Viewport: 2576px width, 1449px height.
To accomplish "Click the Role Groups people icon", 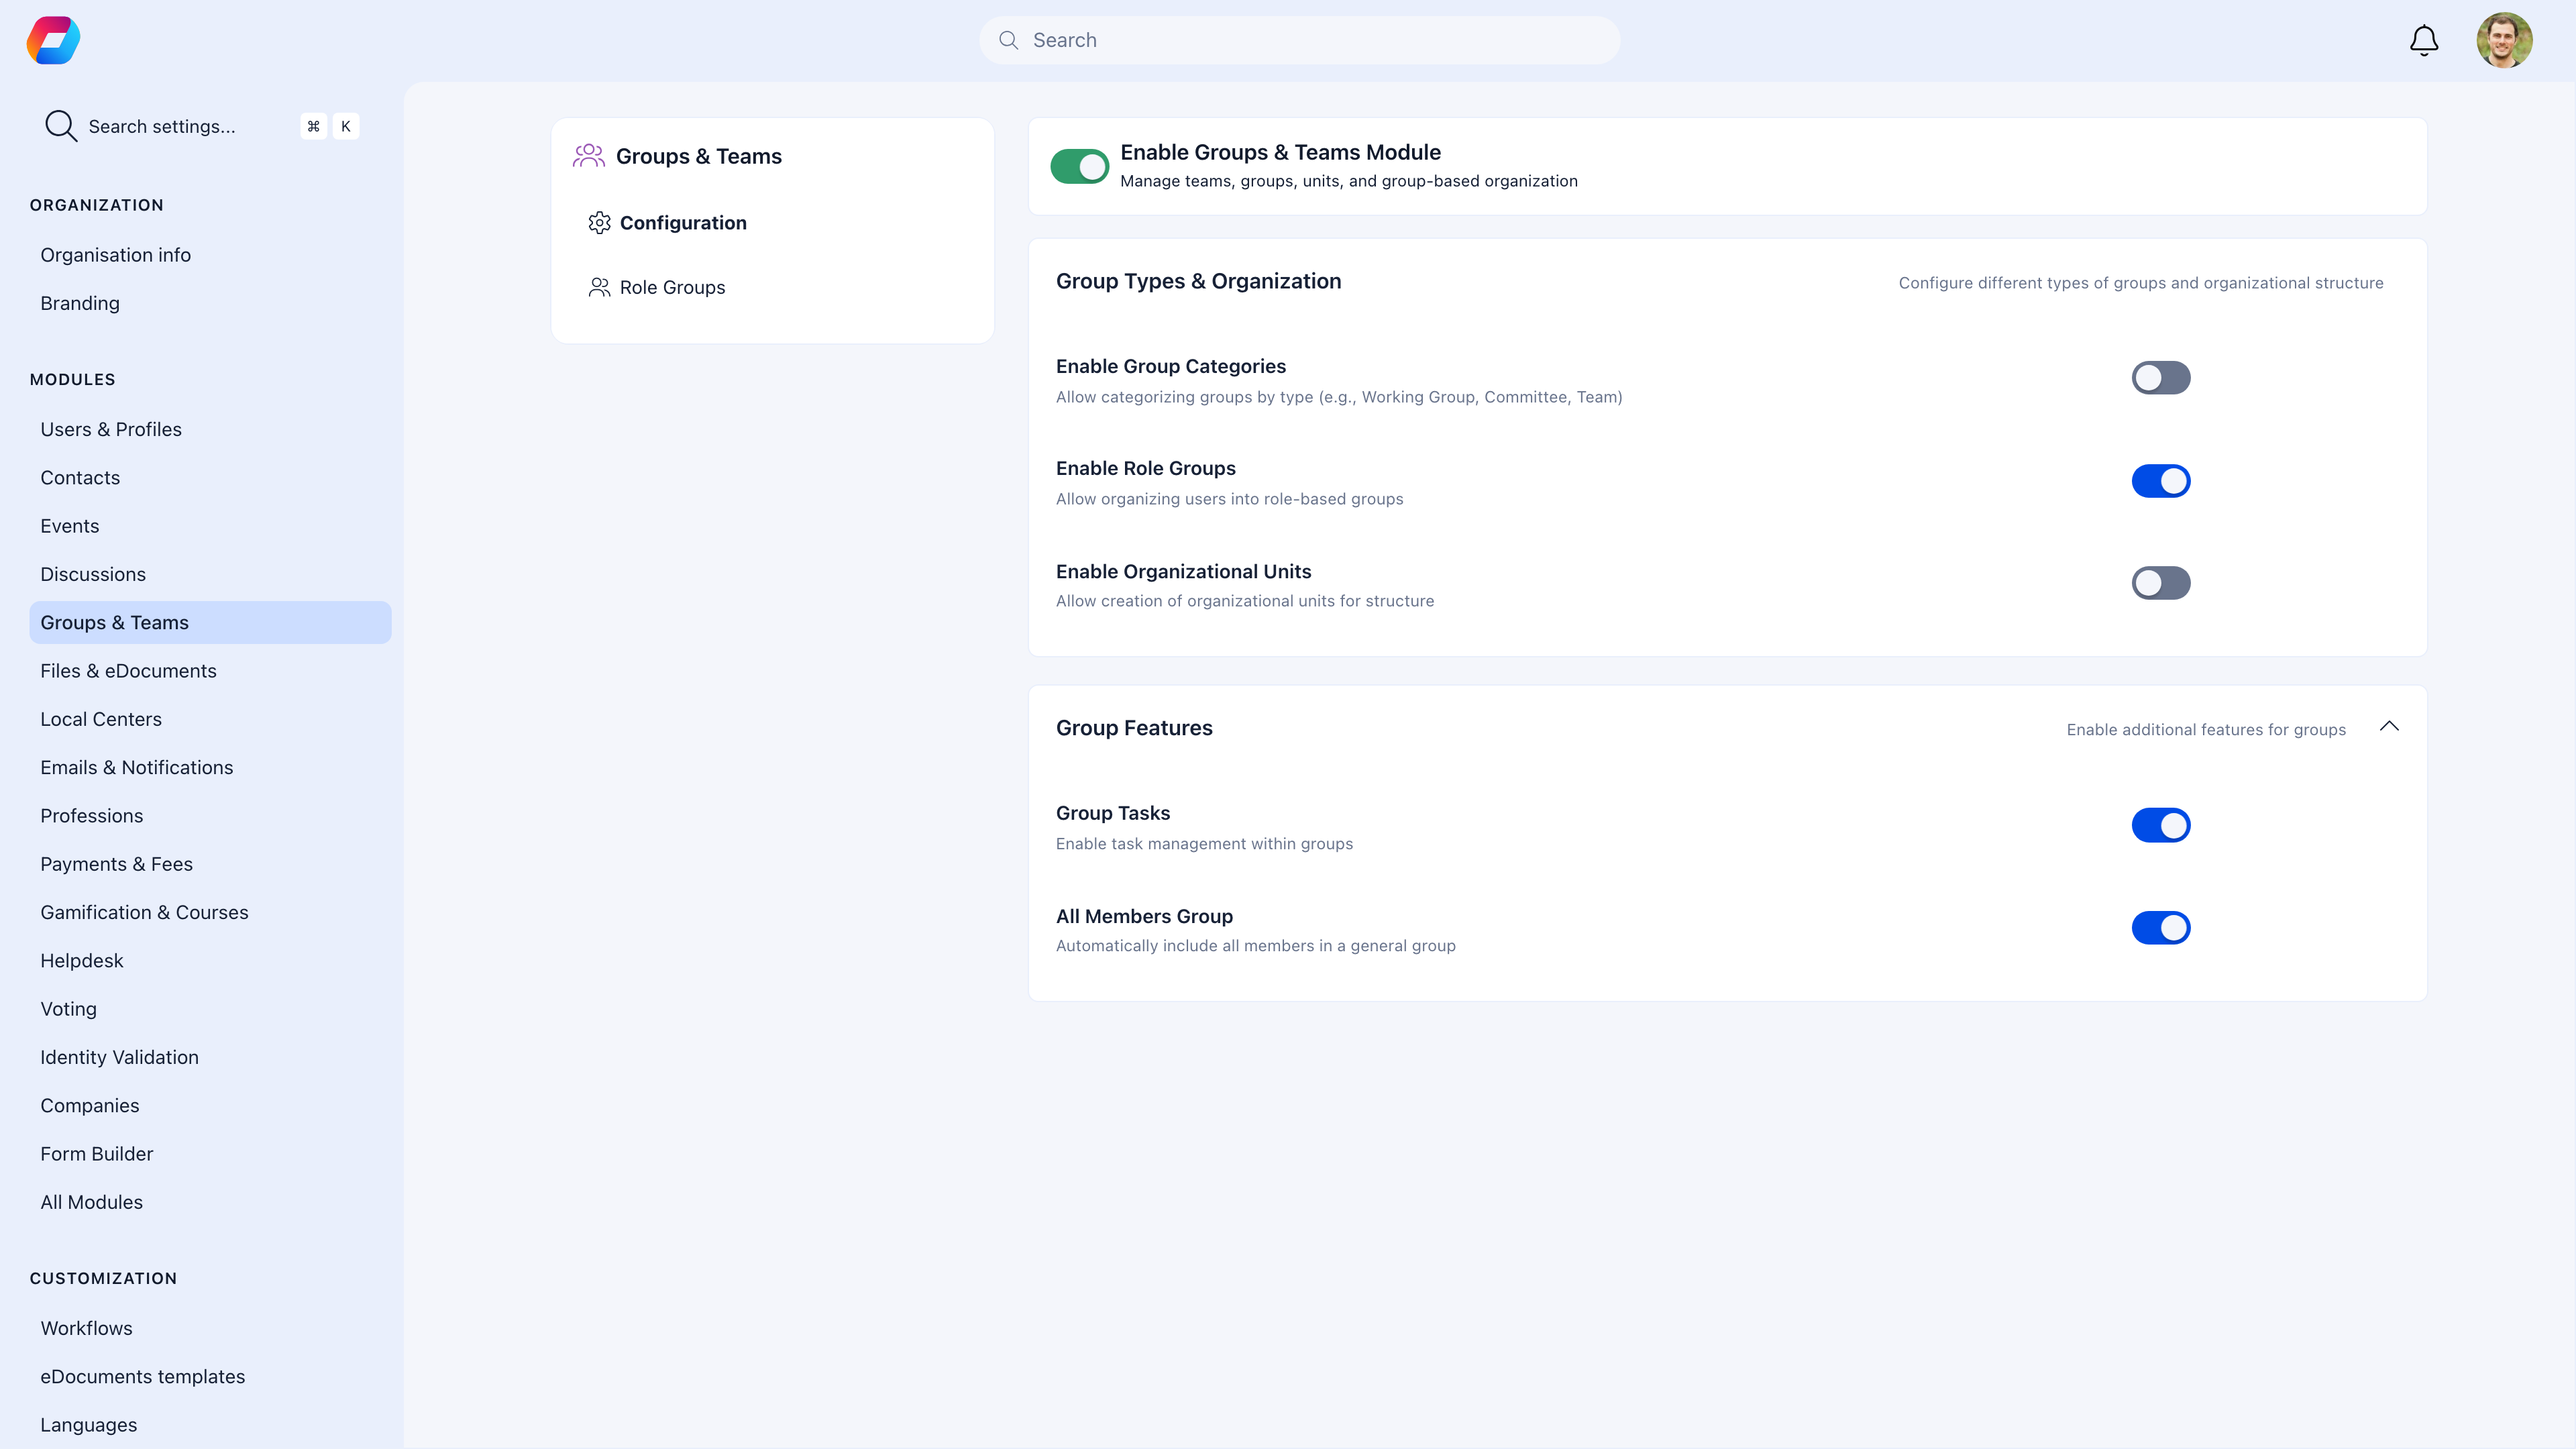I will click(x=600, y=287).
